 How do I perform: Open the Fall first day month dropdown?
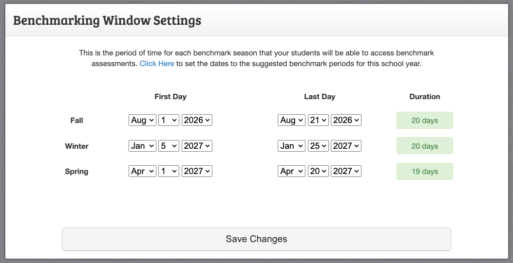click(142, 120)
